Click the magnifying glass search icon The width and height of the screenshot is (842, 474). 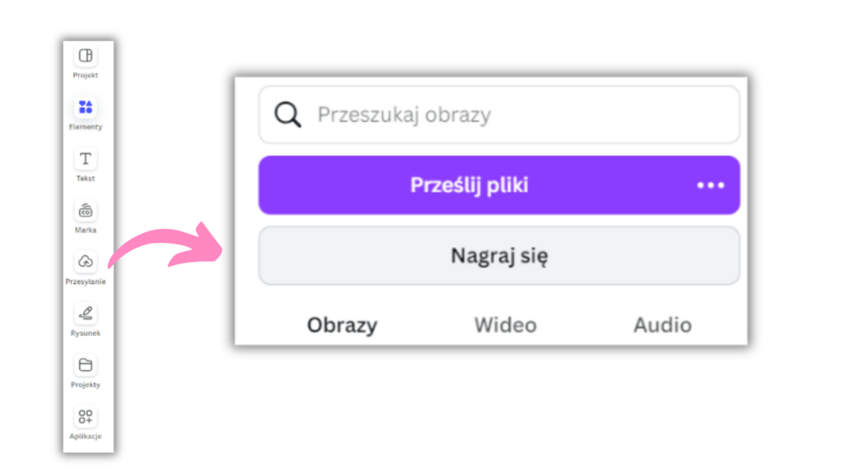tap(287, 115)
